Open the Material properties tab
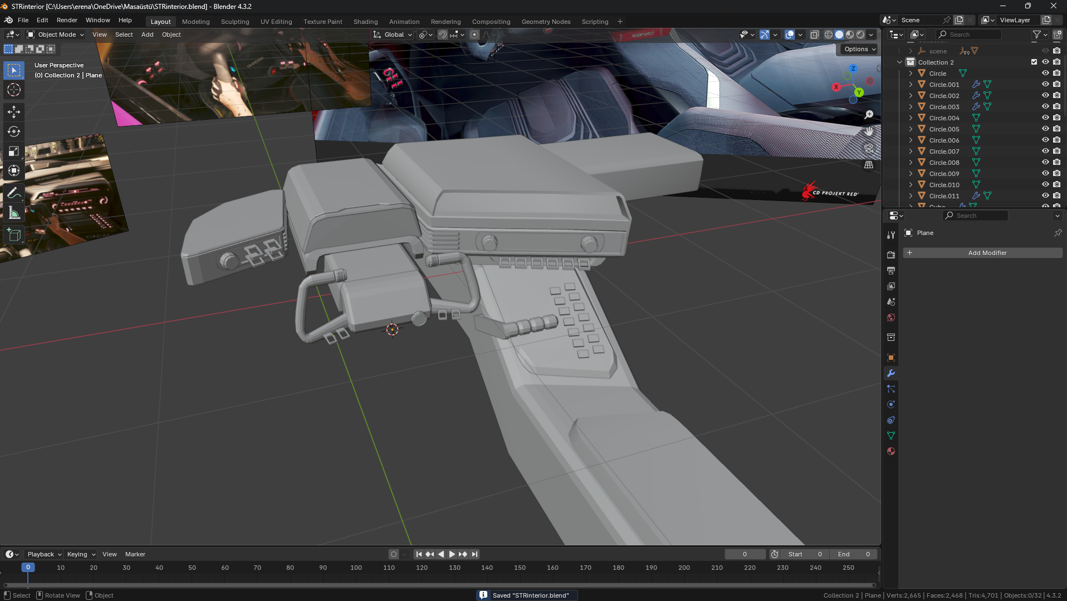The width and height of the screenshot is (1067, 601). click(x=891, y=451)
